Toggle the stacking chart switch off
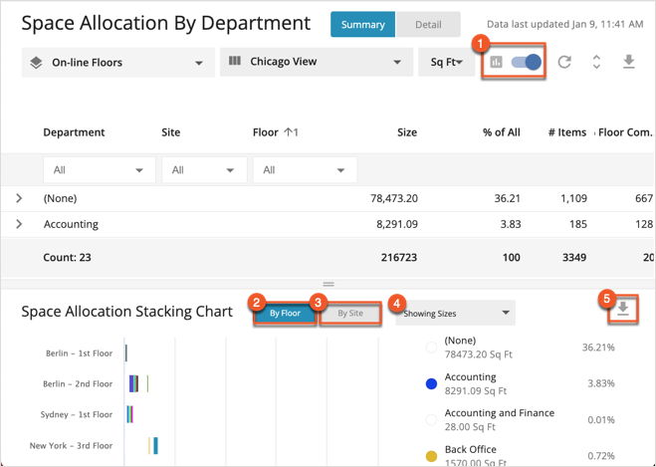The height and width of the screenshot is (467, 656). (527, 63)
